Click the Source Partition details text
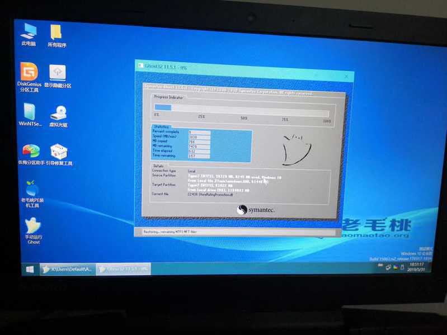 point(234,179)
